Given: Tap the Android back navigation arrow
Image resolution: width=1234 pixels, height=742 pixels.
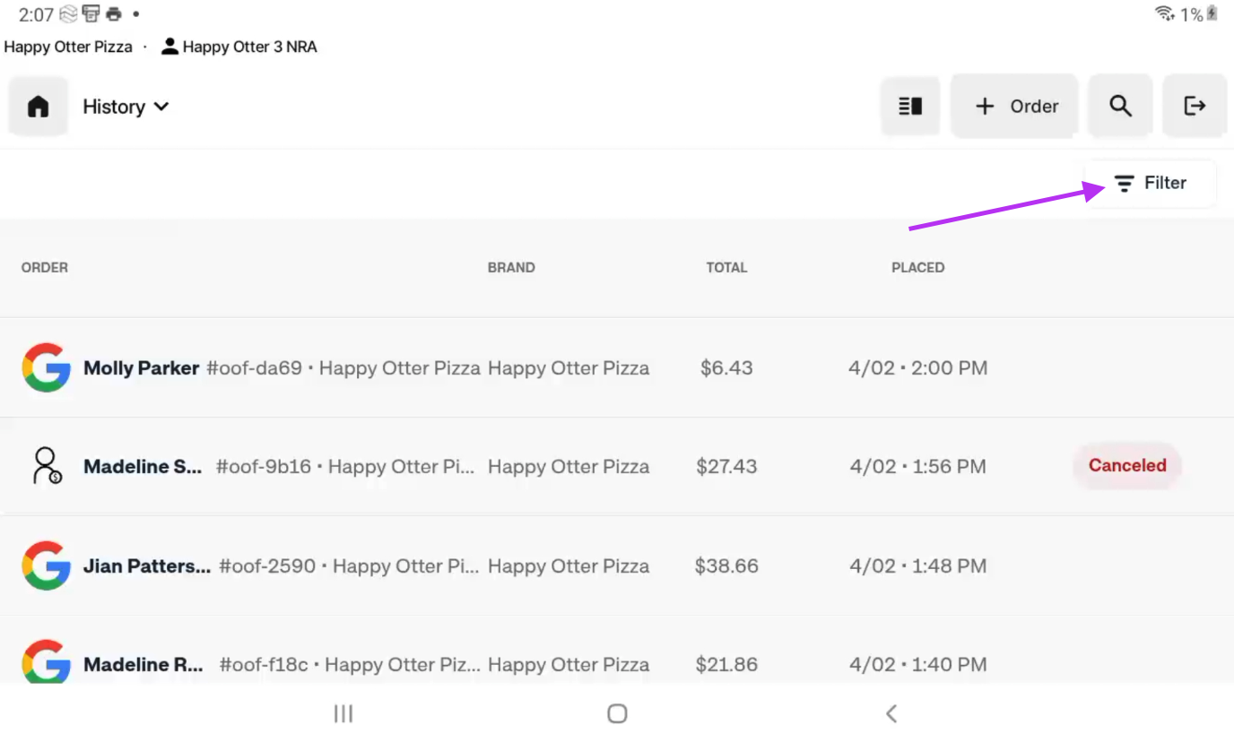Looking at the screenshot, I should pyautogui.click(x=891, y=713).
